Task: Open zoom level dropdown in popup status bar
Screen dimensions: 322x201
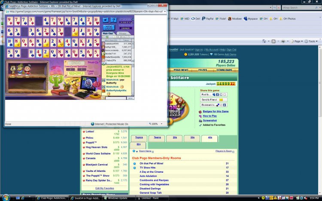Action: (x=161, y=124)
